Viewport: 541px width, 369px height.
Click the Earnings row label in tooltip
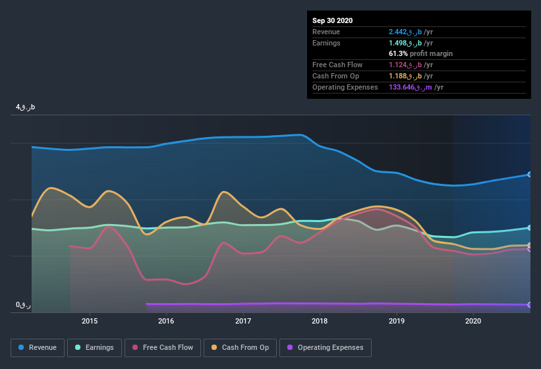(326, 43)
